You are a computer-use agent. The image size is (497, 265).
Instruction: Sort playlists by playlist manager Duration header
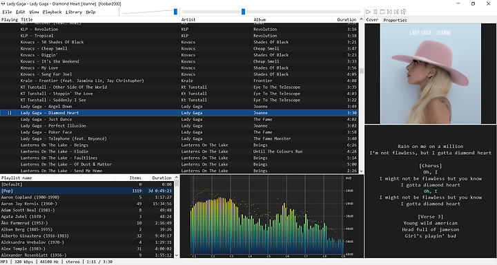coord(158,178)
